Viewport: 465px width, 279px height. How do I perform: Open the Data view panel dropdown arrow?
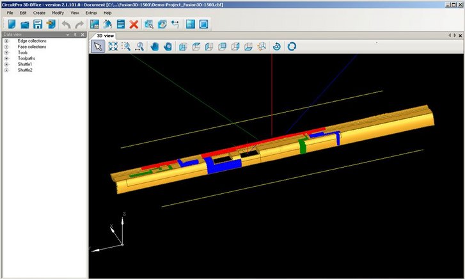tap(68, 35)
